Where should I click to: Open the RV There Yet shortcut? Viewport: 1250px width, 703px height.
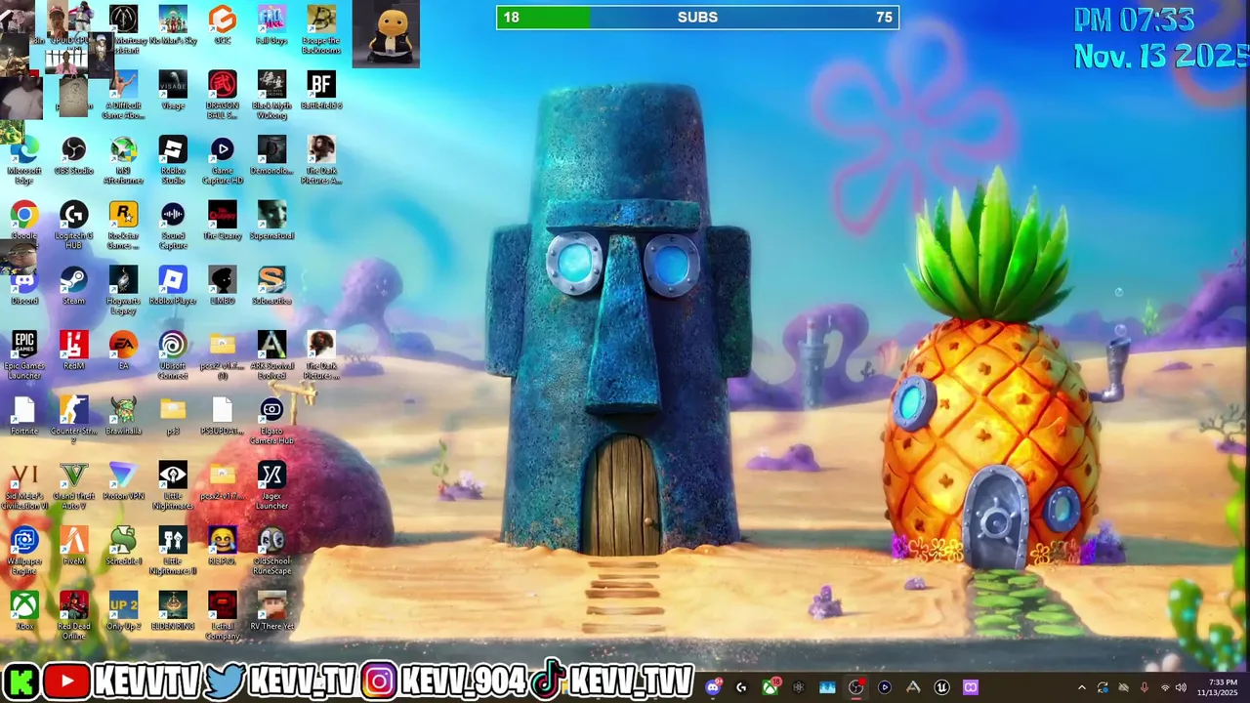pyautogui.click(x=271, y=612)
